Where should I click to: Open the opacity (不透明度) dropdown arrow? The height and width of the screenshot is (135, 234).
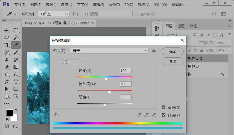[x=228, y=43]
